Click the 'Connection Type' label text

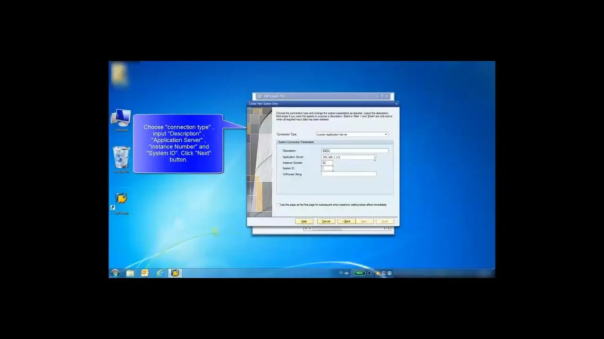coord(286,135)
